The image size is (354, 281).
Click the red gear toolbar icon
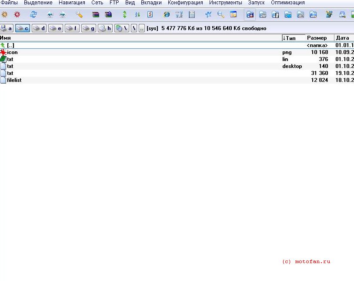click(x=17, y=15)
